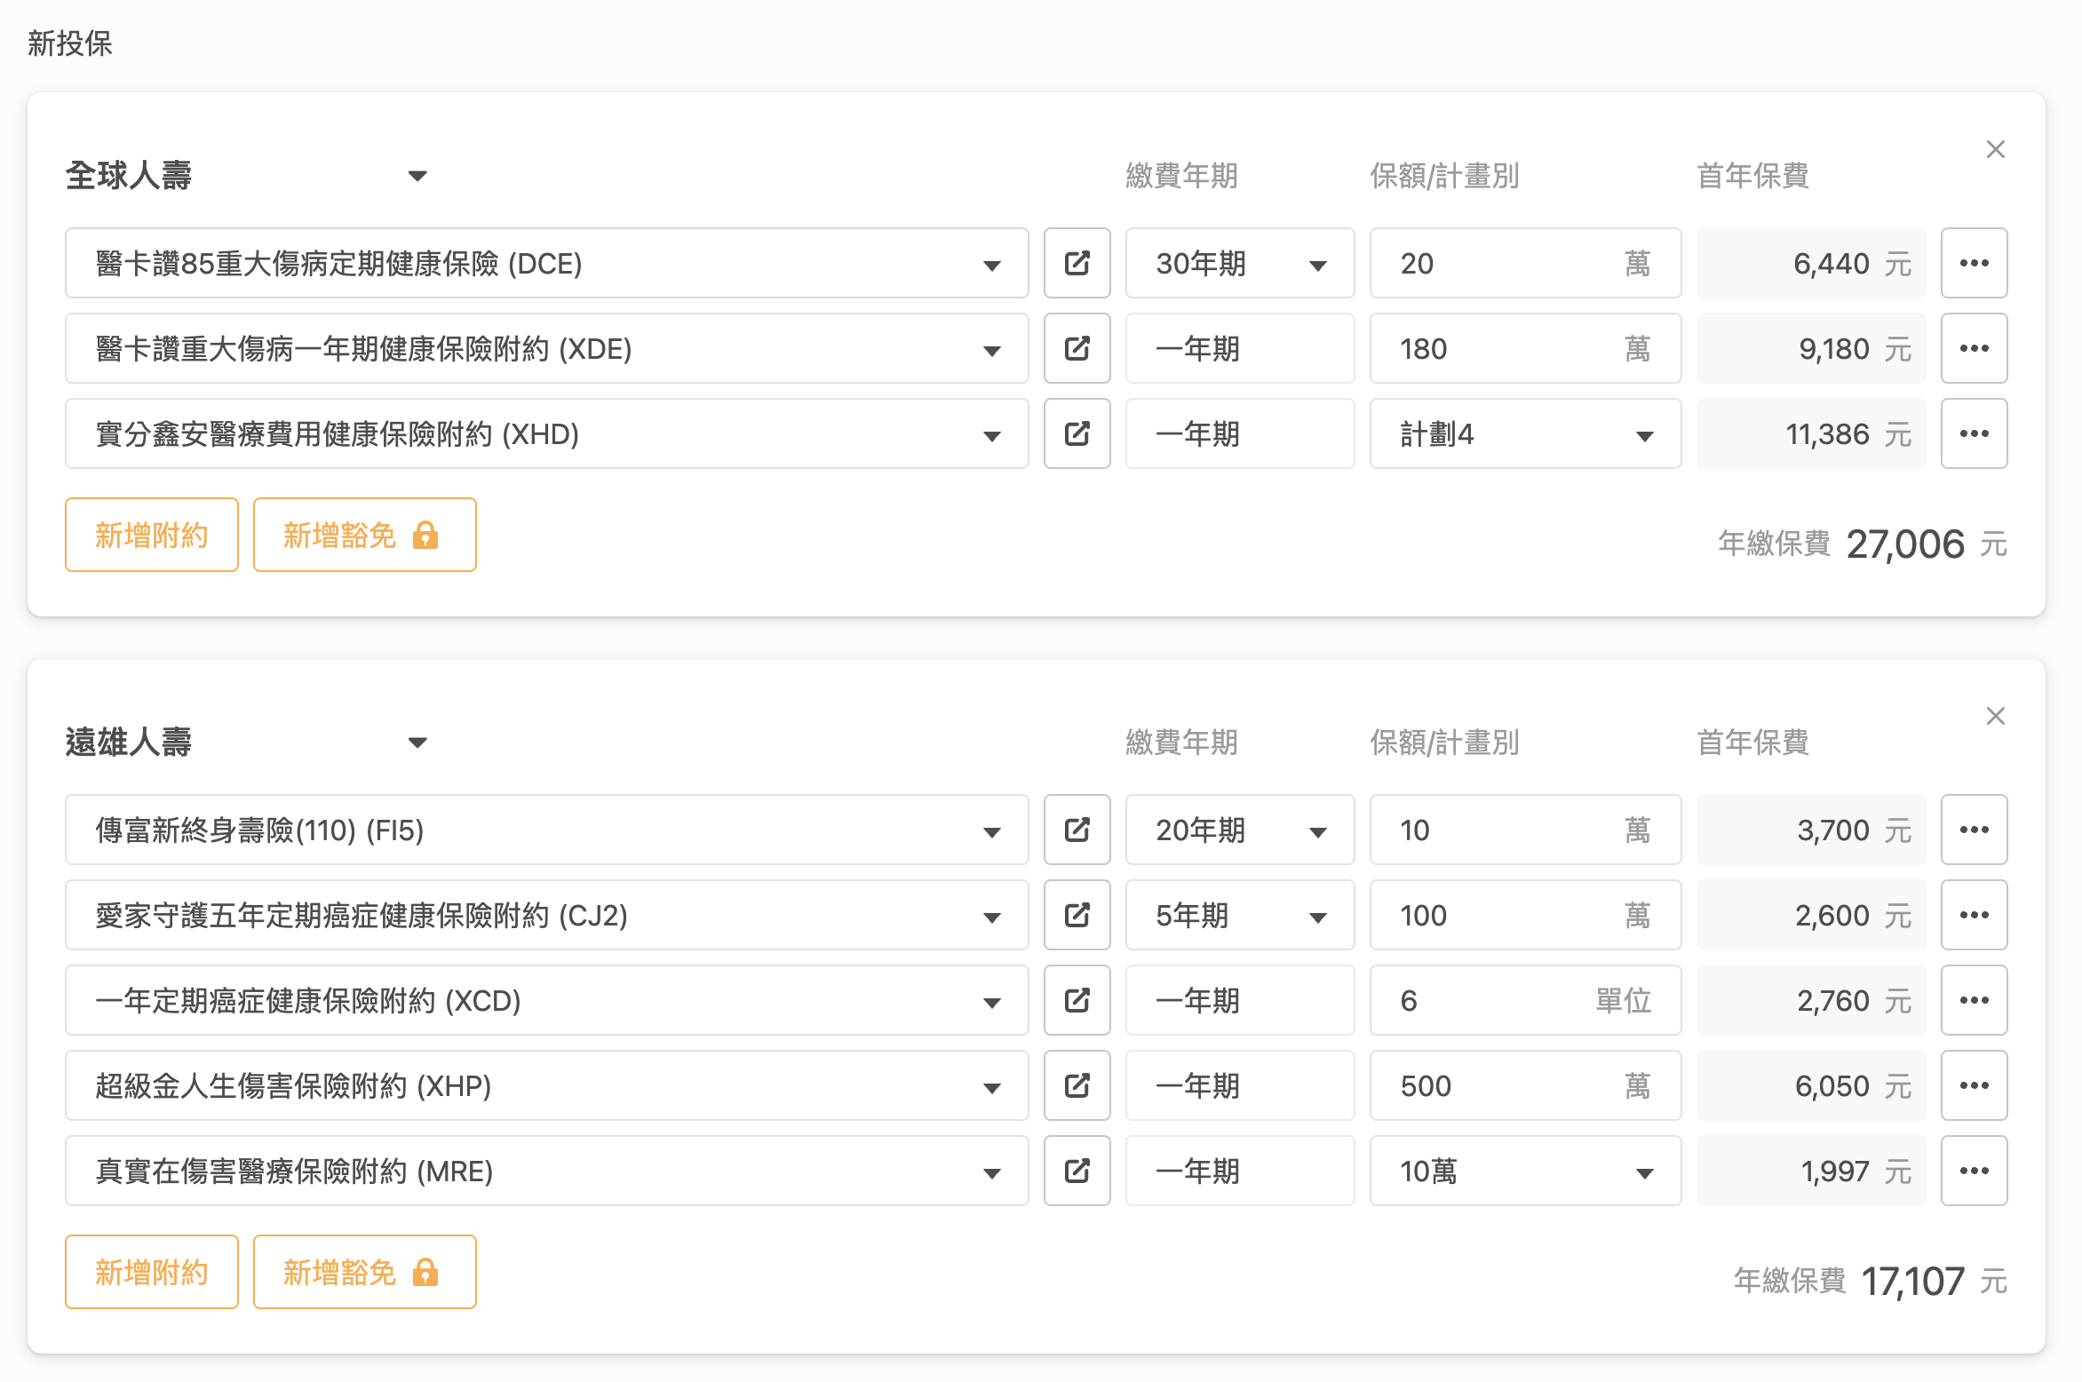Click the 6,440 元 premium for DCE
Image resolution: width=2082 pixels, height=1382 pixels.
pyautogui.click(x=1811, y=263)
